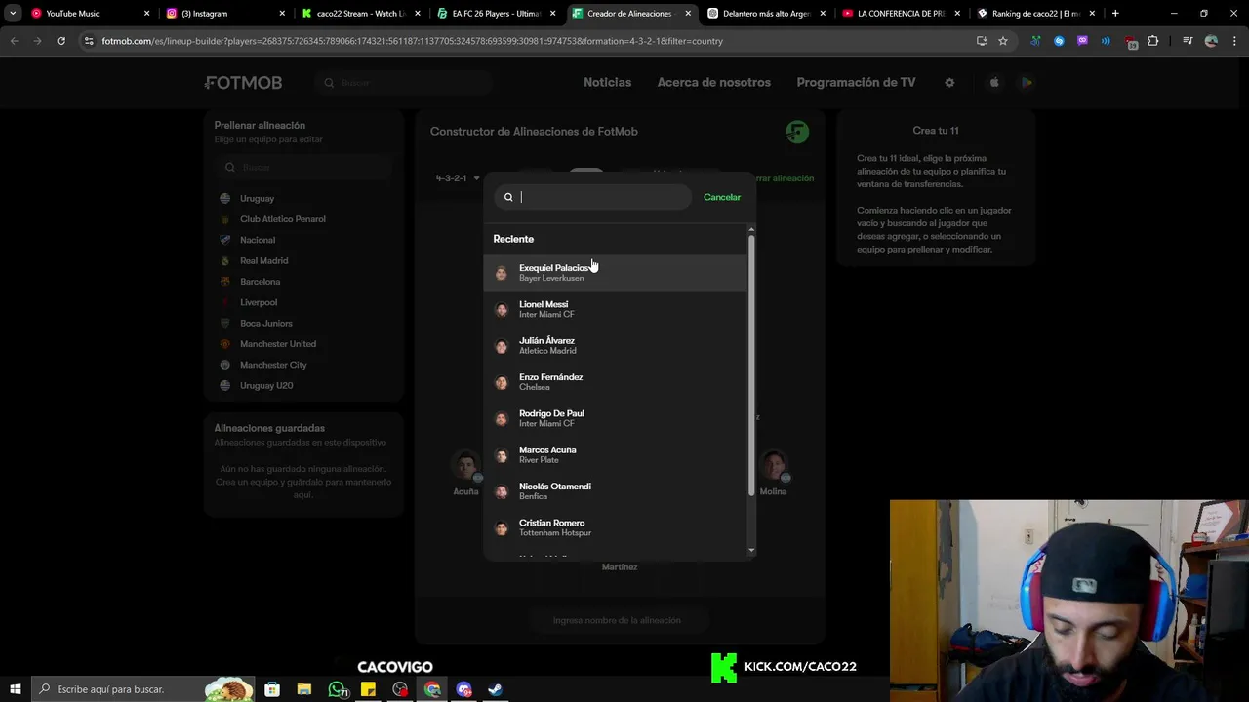This screenshot has height=702, width=1249.
Task: Choose Marcos Acuña of River Plate
Action: (616, 454)
